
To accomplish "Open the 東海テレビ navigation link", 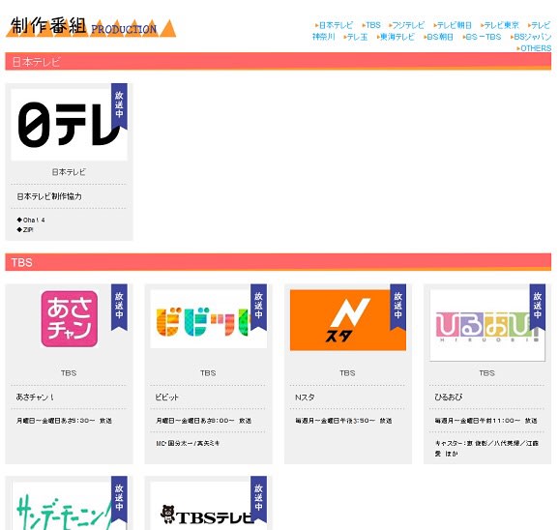I will pyautogui.click(x=396, y=37).
